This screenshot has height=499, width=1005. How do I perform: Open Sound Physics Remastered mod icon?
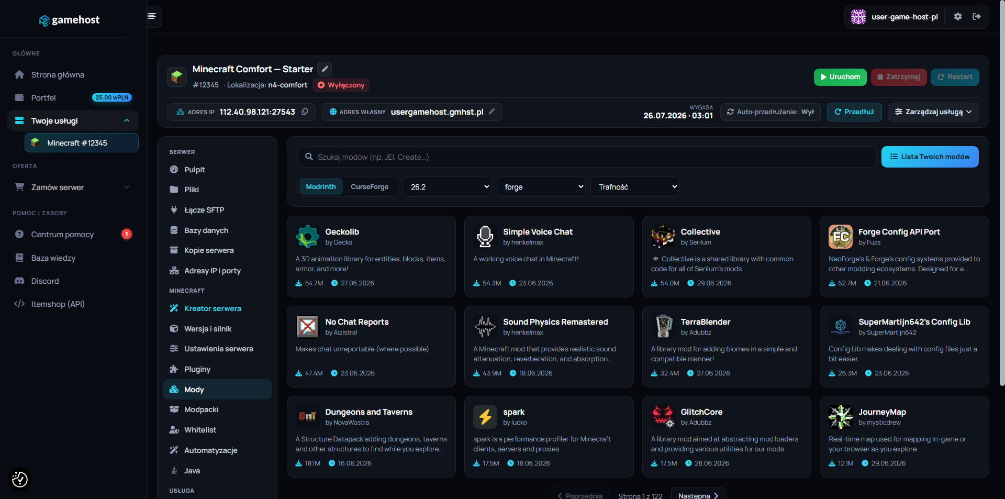point(485,327)
